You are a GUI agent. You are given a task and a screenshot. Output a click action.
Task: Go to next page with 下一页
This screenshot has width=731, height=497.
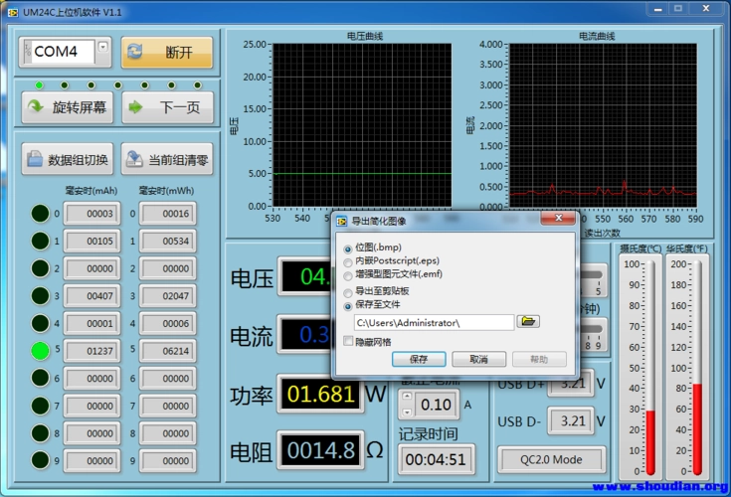pos(167,107)
